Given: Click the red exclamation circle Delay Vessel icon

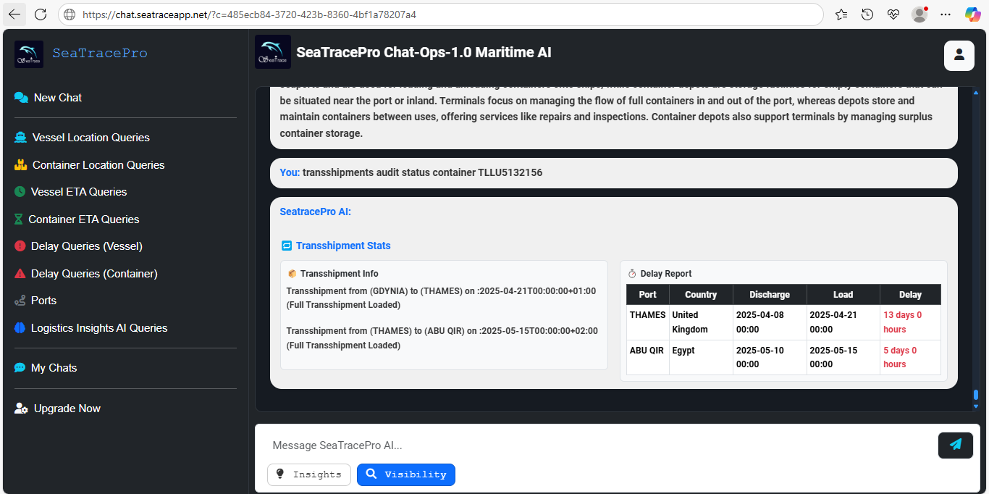Looking at the screenshot, I should pyautogui.click(x=20, y=246).
